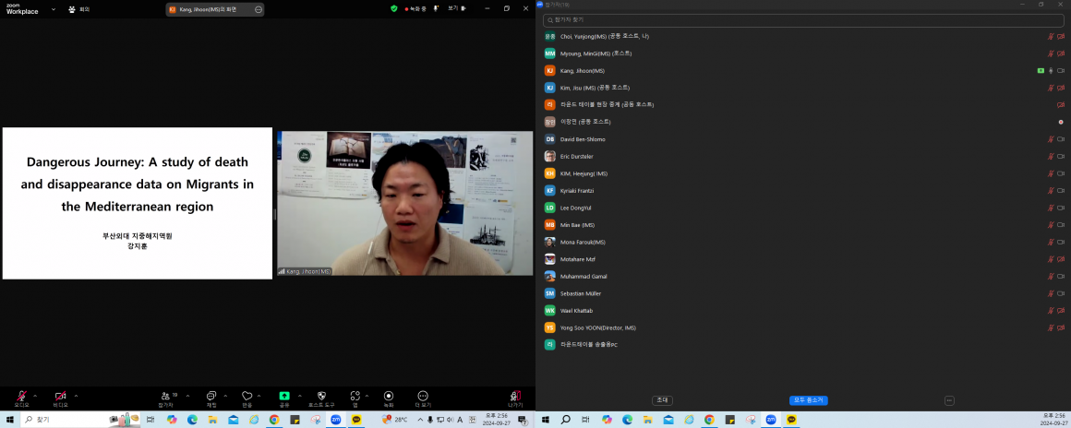Select participant Sebastian Müller

click(x=803, y=293)
